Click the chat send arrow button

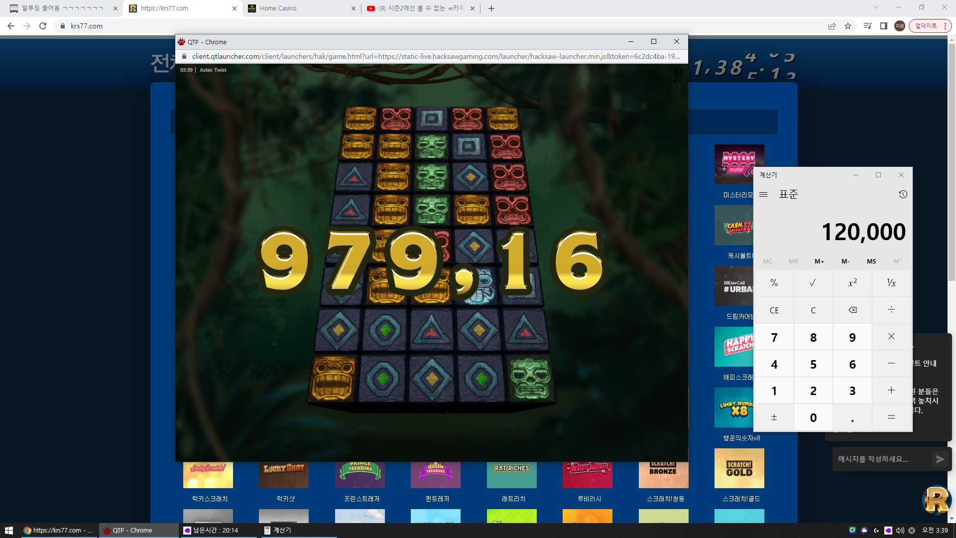(940, 459)
